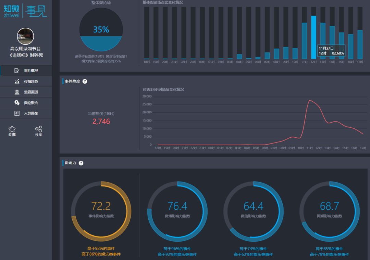Go to 传播趋势 menu item
Screen dimensions: 370x260
click(x=26, y=82)
